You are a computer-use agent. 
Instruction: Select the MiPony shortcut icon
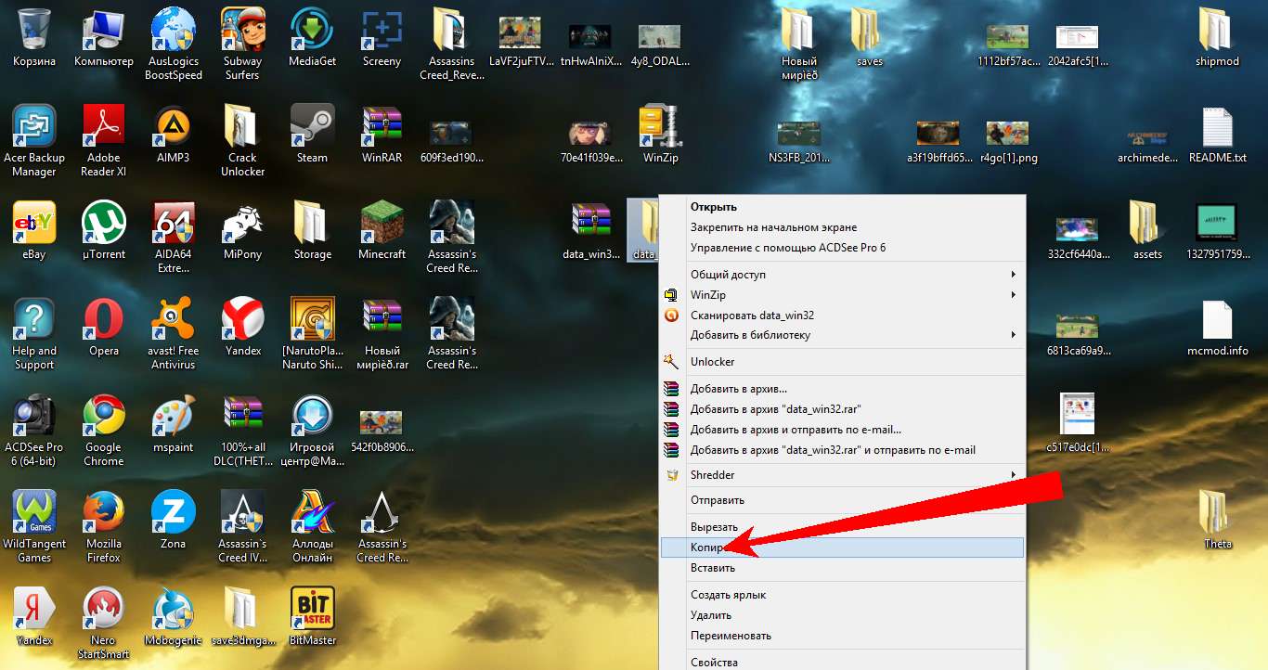[x=242, y=223]
